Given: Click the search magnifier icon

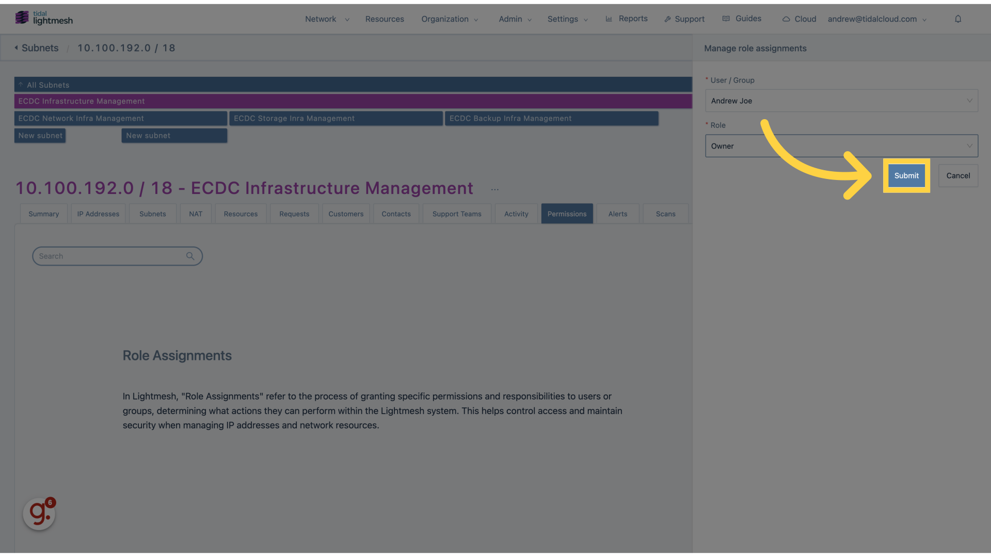Looking at the screenshot, I should click(190, 256).
